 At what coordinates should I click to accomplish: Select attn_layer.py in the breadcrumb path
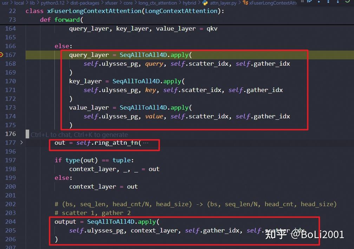(223, 3)
